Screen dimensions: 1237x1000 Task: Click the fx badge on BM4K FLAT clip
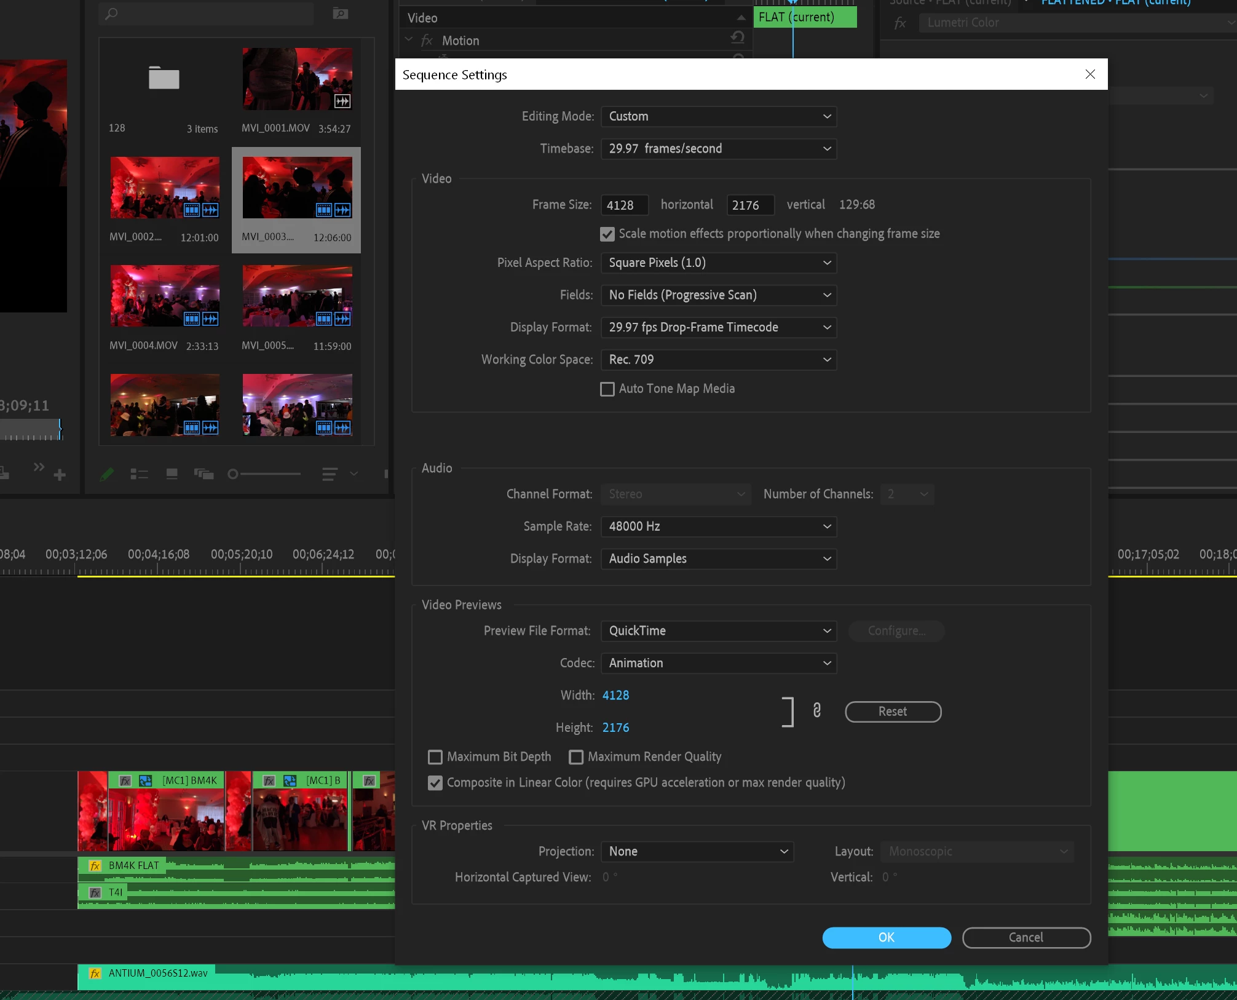pyautogui.click(x=95, y=865)
